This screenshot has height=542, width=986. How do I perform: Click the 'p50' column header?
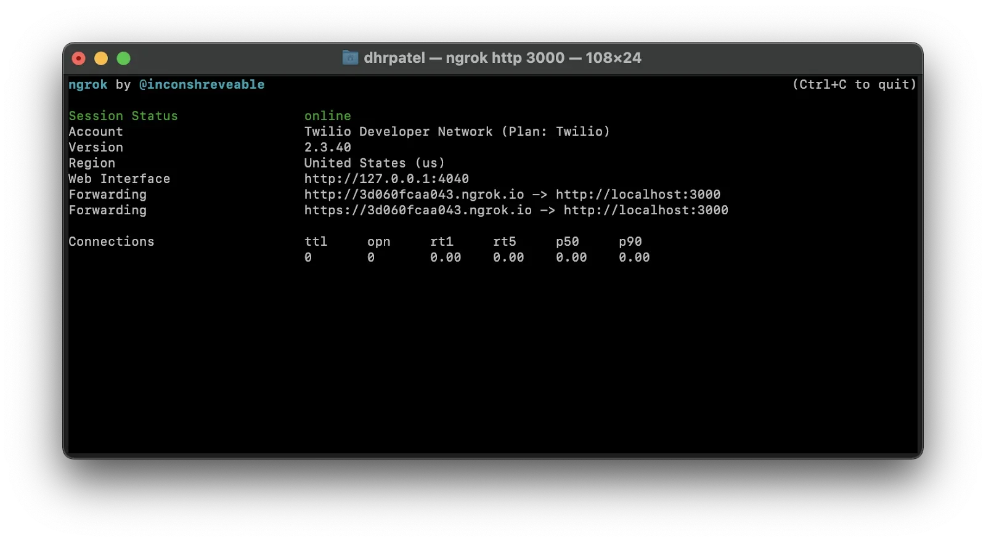(567, 241)
